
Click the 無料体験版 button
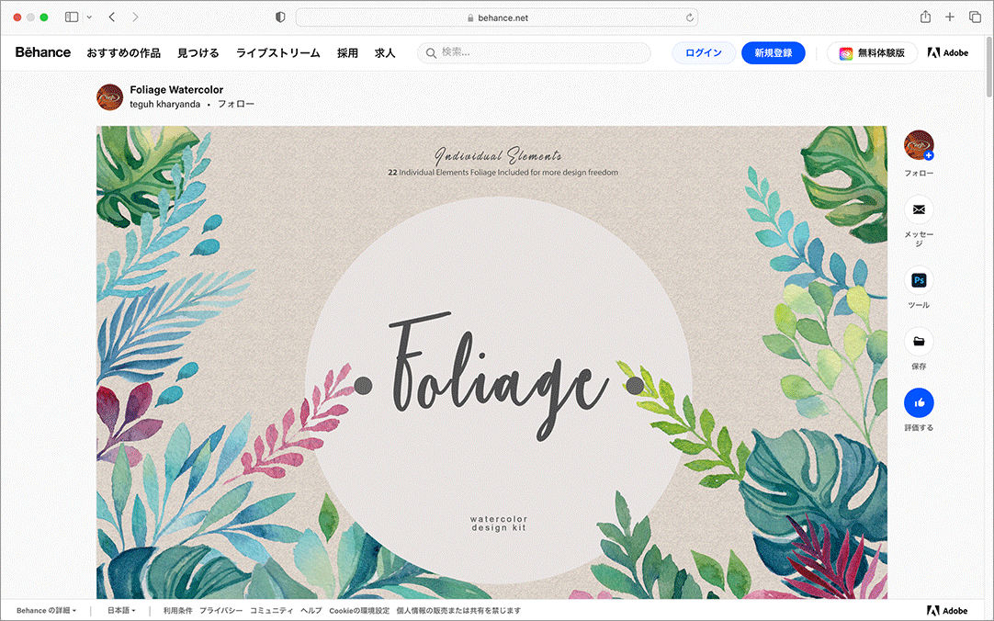(873, 53)
